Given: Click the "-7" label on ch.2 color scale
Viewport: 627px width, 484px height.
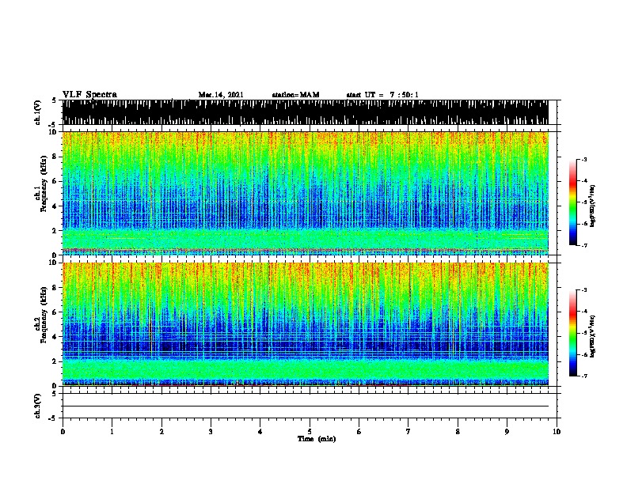Looking at the screenshot, I should [x=583, y=376].
